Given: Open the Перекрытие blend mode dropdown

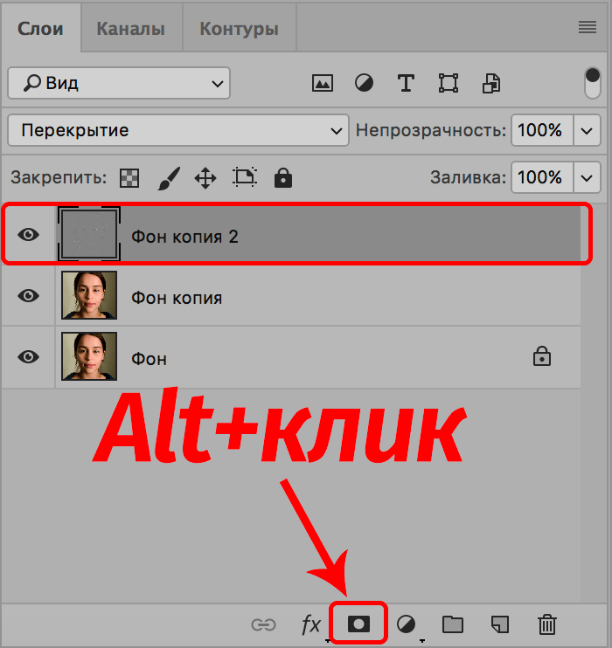Looking at the screenshot, I should (x=177, y=131).
